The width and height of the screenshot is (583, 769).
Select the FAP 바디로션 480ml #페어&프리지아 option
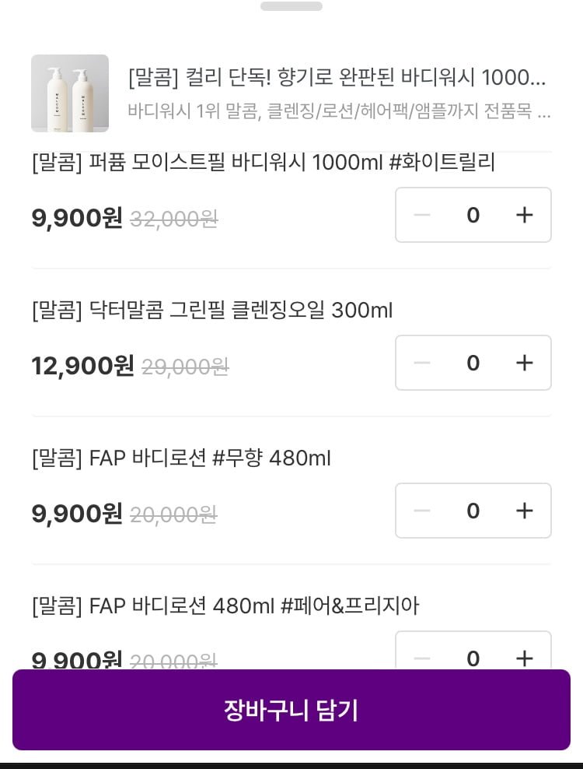(225, 606)
